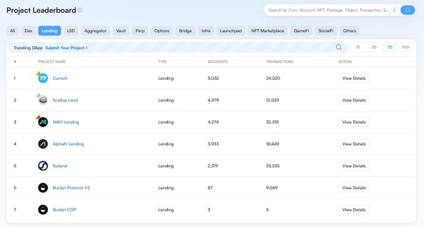
Task: Open the GameFi category tab
Action: [301, 31]
